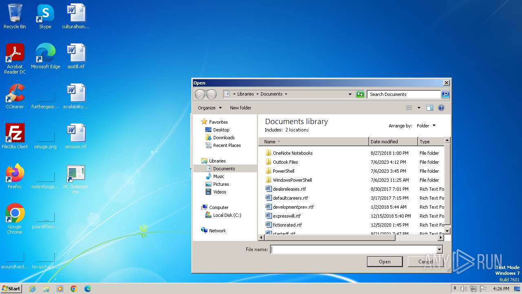Screen dimensions: 522x294
Task: Select the sessioni.rtf desktop file
Action: (x=76, y=136)
